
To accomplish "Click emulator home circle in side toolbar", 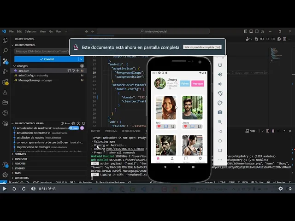I will pyautogui.click(x=220, y=141).
